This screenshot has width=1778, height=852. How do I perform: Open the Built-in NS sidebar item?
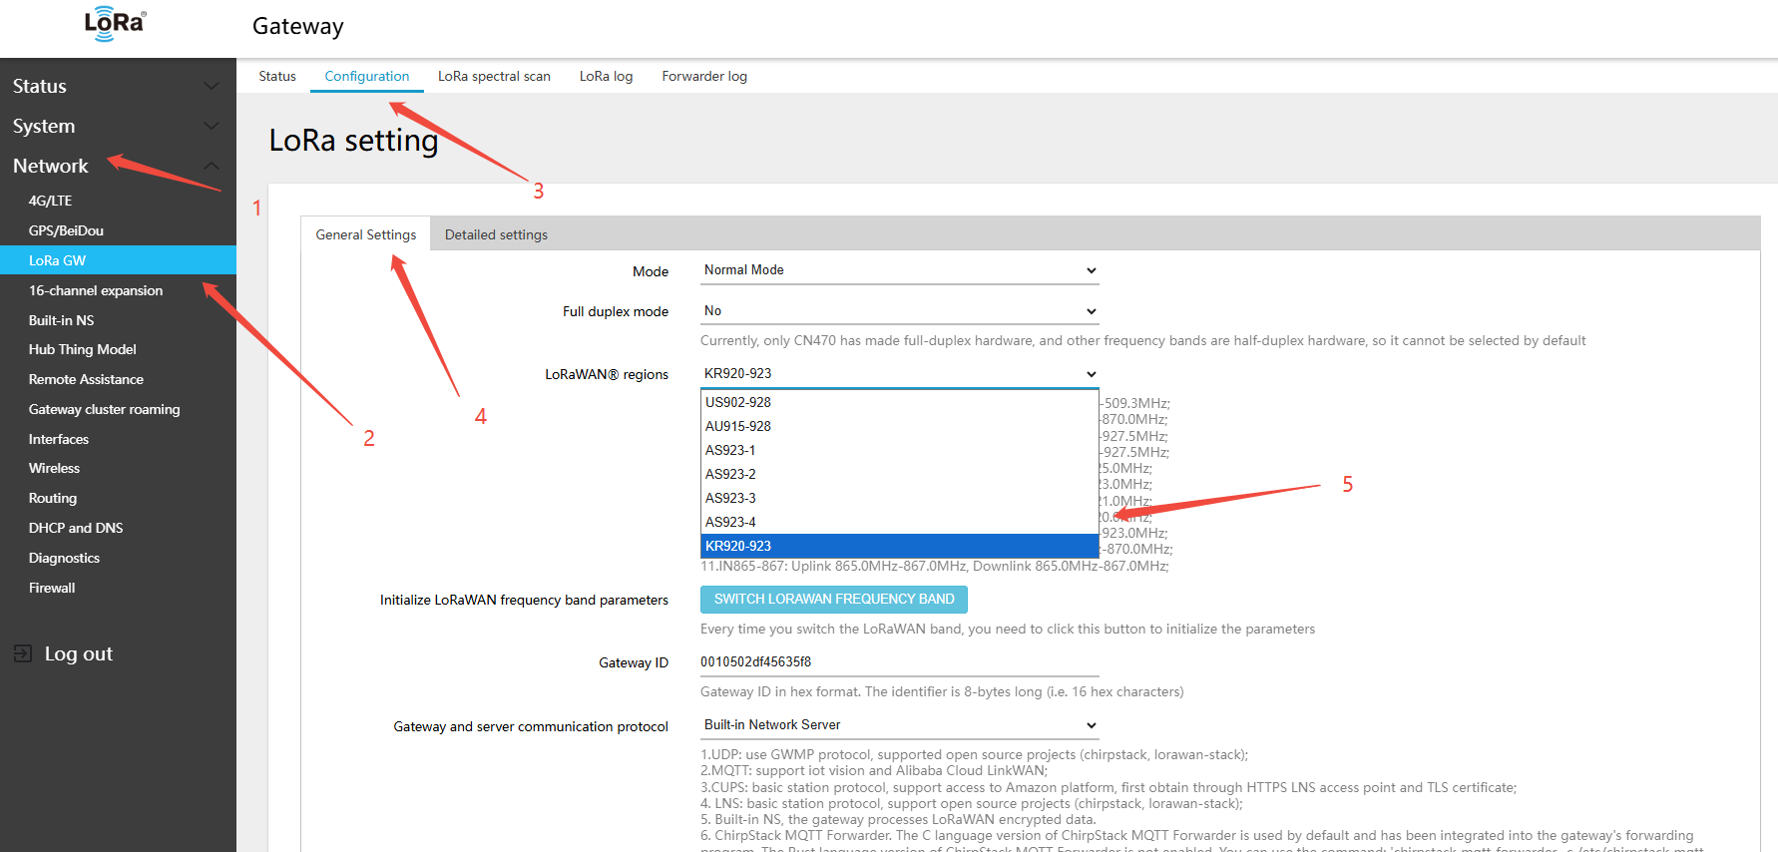click(61, 320)
